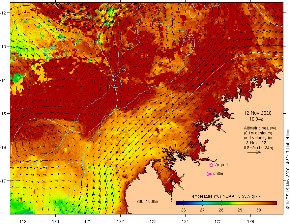Click latitude axis label -12
Viewport: 290px width, 224px height.
point(4,13)
